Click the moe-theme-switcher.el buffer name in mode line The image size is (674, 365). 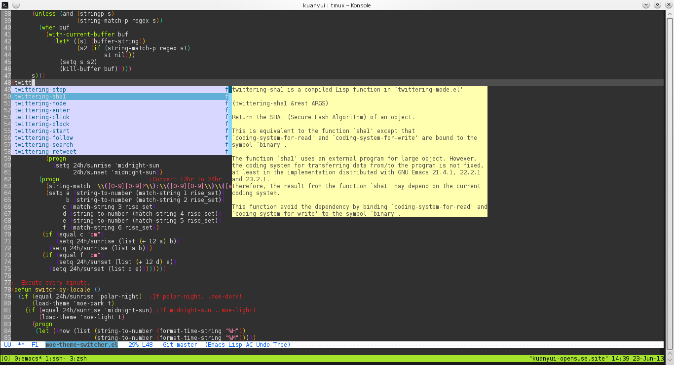pos(81,345)
